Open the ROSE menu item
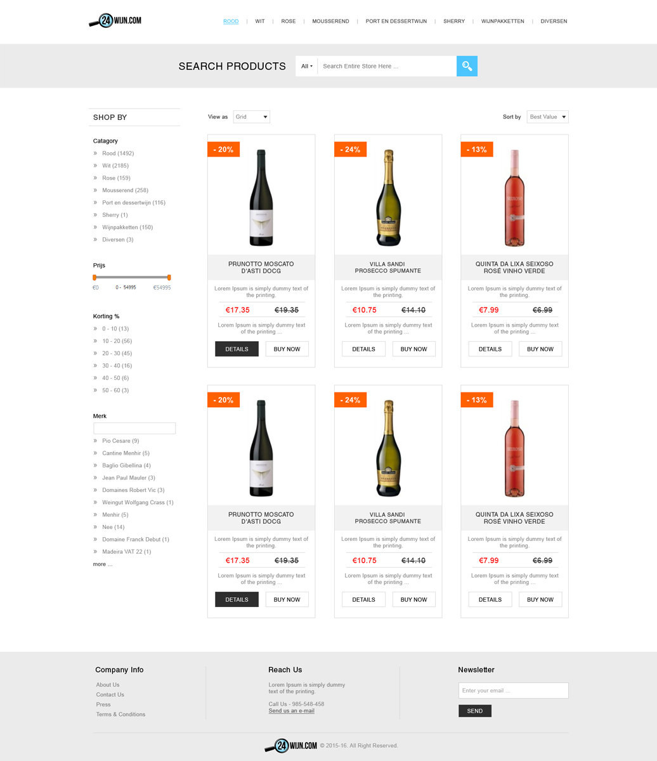Screen dimensions: 657x761 (x=289, y=22)
